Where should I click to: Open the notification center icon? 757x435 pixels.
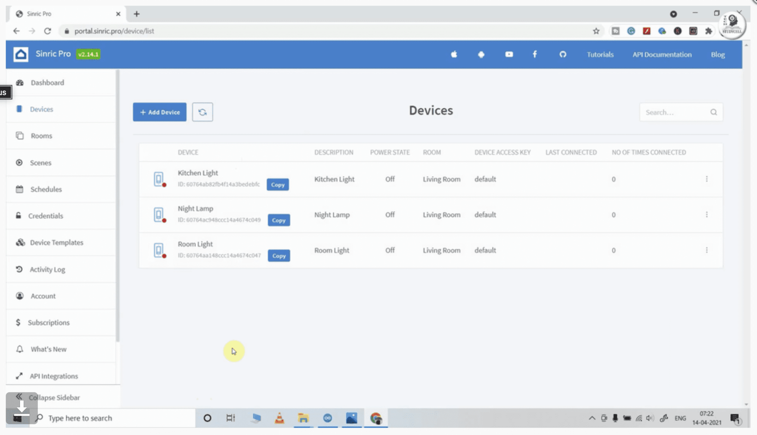[735, 418]
